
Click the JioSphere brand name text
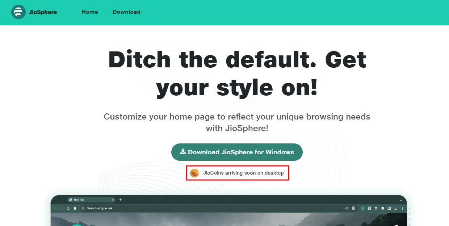click(43, 12)
